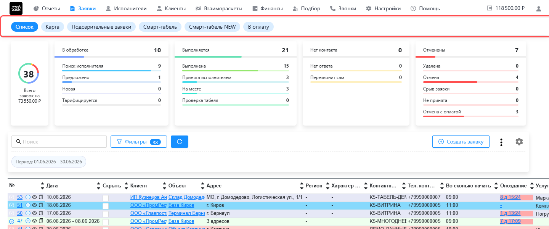Switch to the Смарт-табель NEW tab
Screen dimensions: 549x229
click(212, 27)
